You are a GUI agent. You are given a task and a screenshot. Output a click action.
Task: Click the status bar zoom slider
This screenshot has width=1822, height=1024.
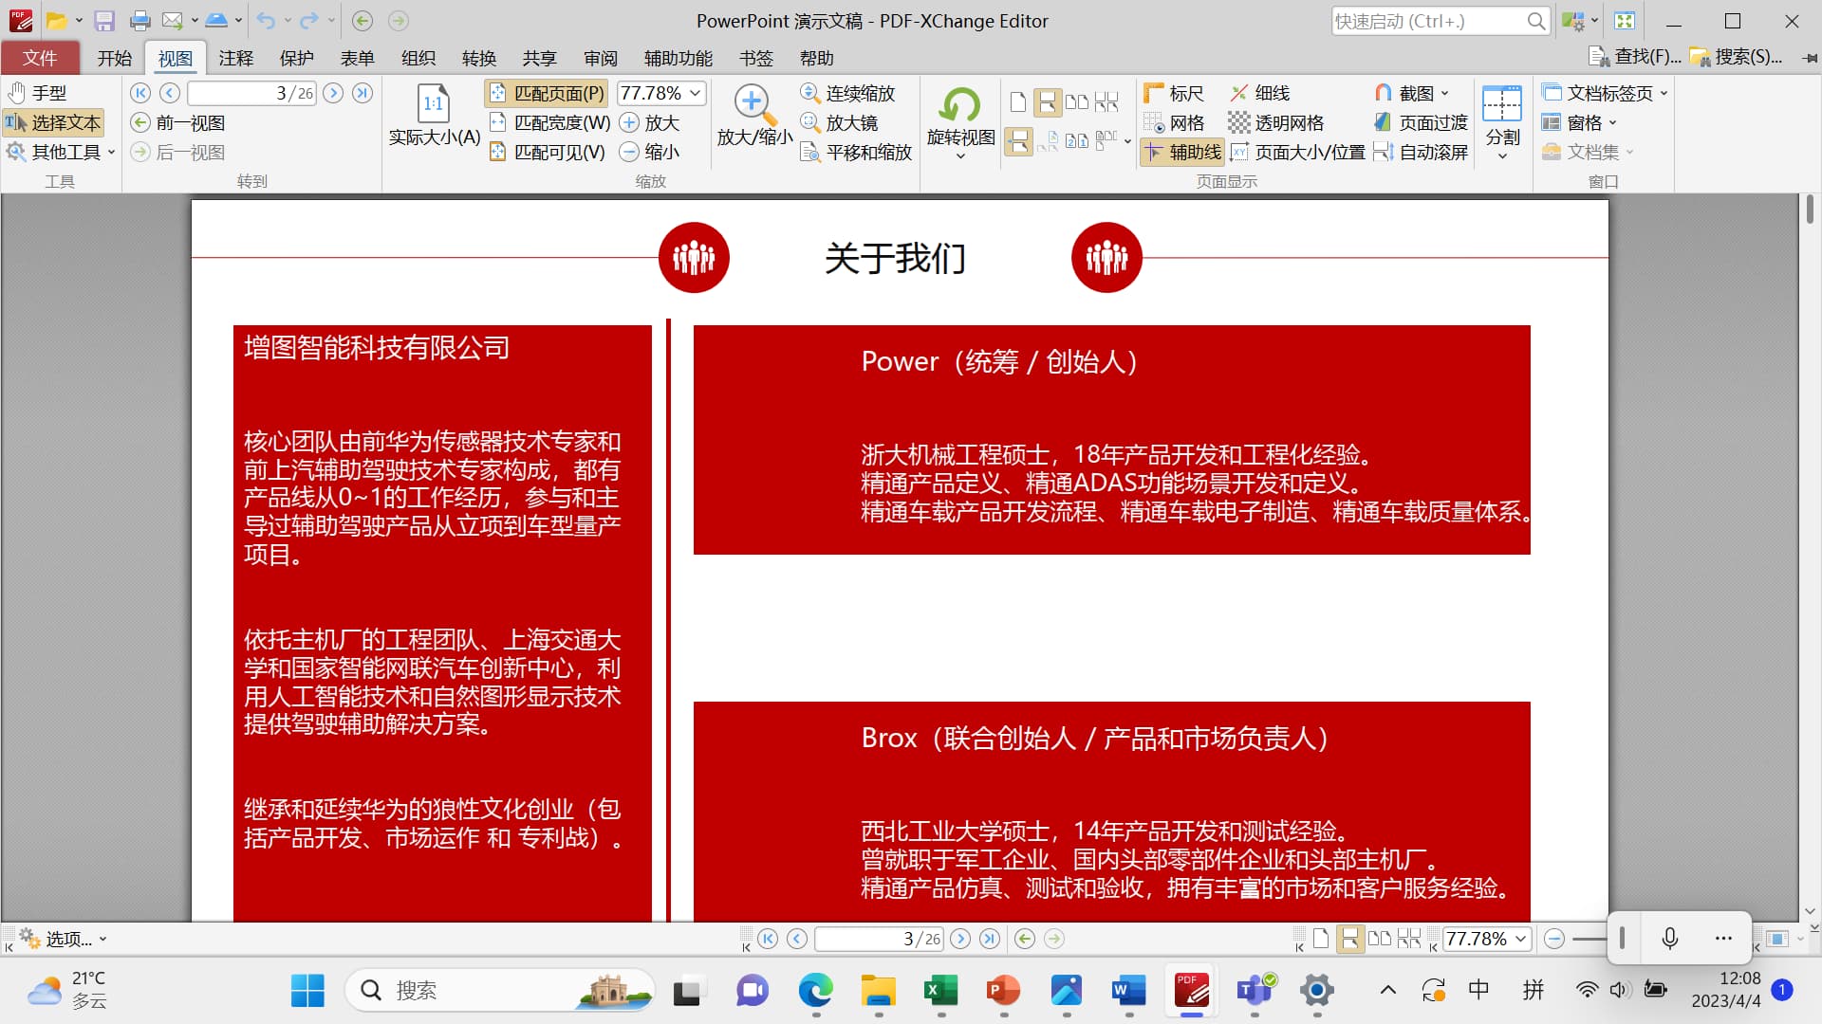coord(1588,939)
